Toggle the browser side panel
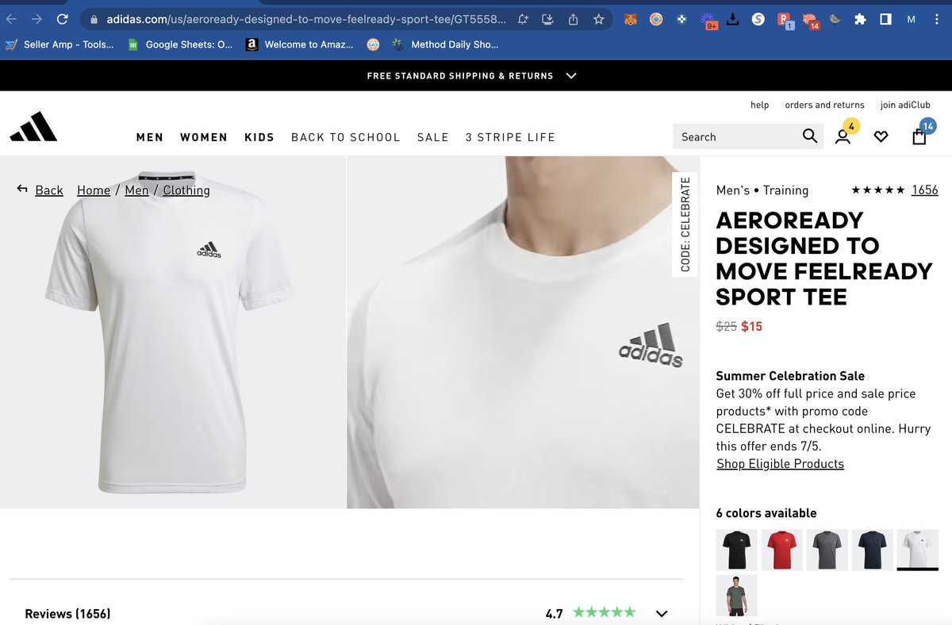This screenshot has height=625, width=952. [885, 19]
